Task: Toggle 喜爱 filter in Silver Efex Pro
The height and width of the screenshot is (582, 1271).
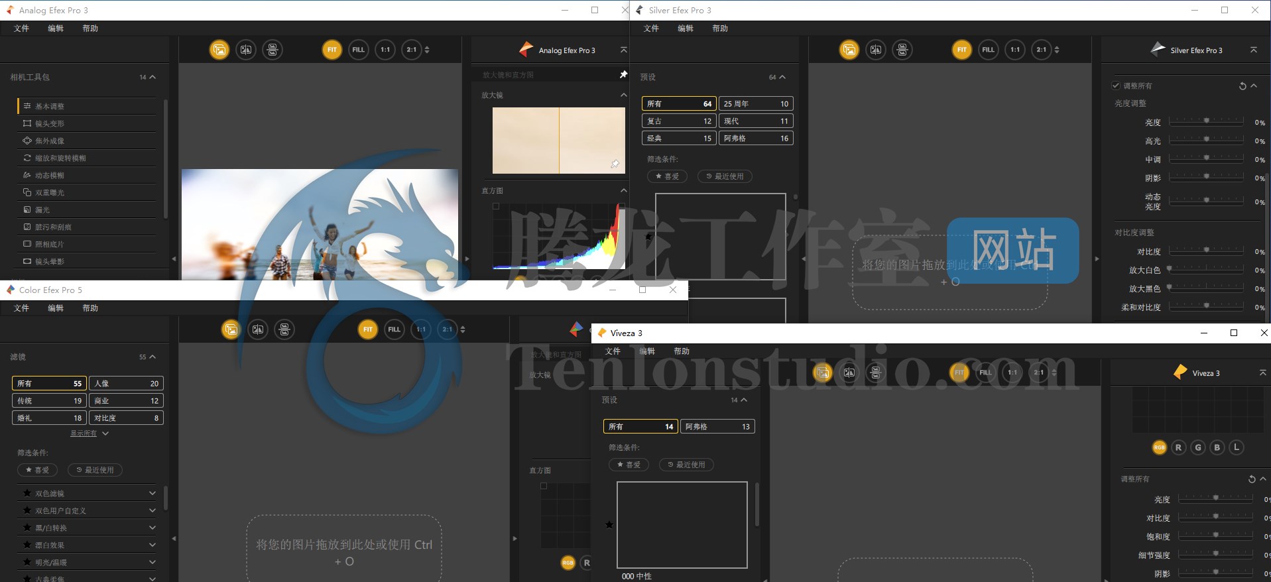Action: coord(667,176)
